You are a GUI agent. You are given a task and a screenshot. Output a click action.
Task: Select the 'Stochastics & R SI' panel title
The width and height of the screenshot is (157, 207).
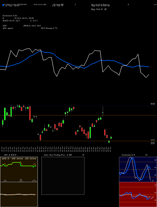pyautogui.click(x=134, y=155)
